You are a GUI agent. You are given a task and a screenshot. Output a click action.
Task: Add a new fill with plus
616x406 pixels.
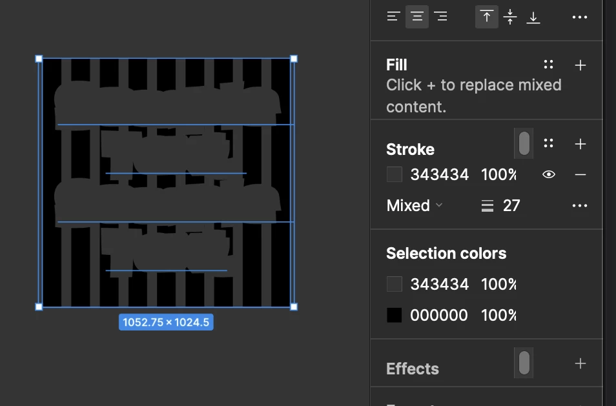tap(580, 65)
